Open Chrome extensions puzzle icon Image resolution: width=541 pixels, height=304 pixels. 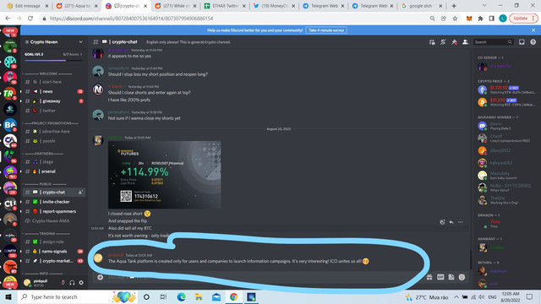[480, 19]
